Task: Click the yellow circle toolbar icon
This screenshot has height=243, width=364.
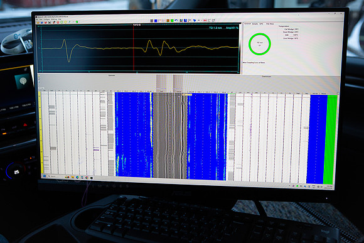Action: [65, 22]
